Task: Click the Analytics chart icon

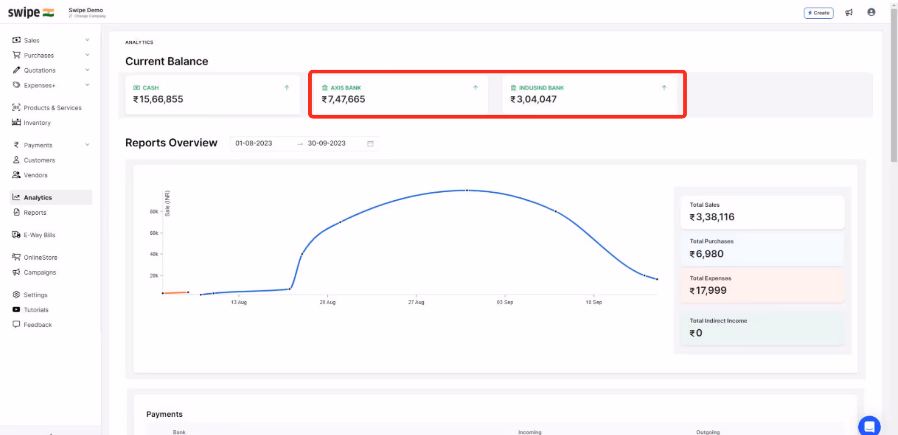Action: click(x=16, y=197)
